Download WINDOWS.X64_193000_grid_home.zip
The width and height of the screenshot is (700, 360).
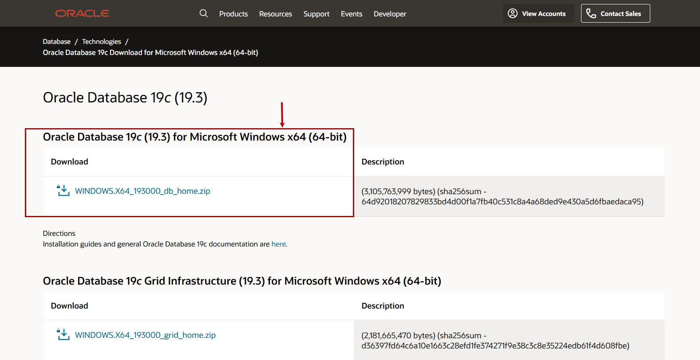(x=145, y=335)
